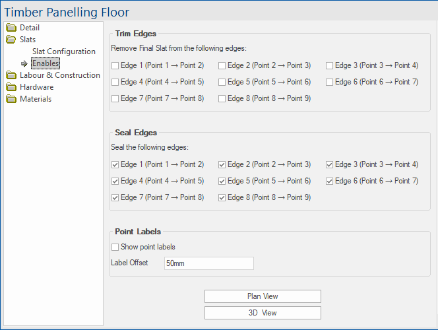Screen dimensions: 438x330
Task: Tick Trim Edges Edge 8 checkbox
Action: [x=222, y=98]
